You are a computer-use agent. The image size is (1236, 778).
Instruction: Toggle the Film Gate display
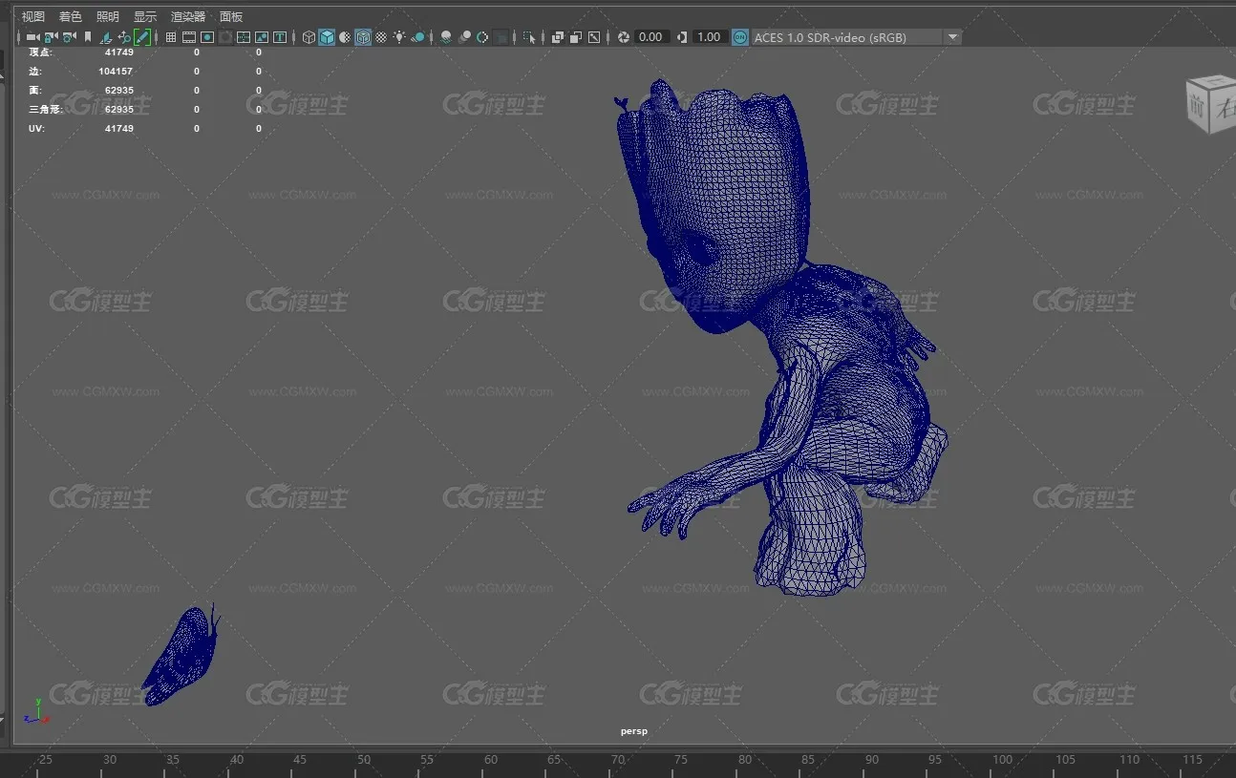pos(189,37)
